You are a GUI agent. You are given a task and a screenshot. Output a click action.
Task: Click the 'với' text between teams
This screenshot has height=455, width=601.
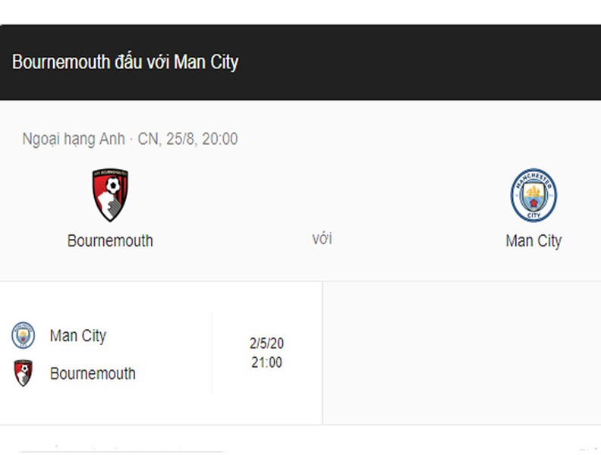pos(322,239)
